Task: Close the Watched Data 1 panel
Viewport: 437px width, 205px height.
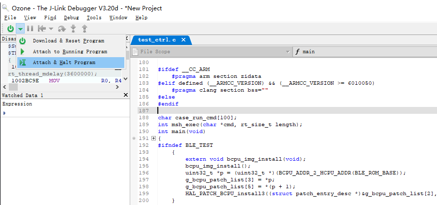Action: [x=126, y=95]
